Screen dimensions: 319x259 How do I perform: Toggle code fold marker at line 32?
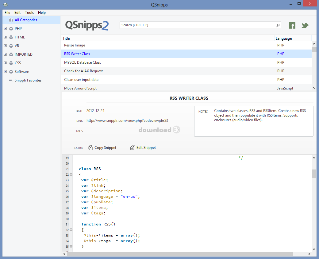(x=71, y=230)
